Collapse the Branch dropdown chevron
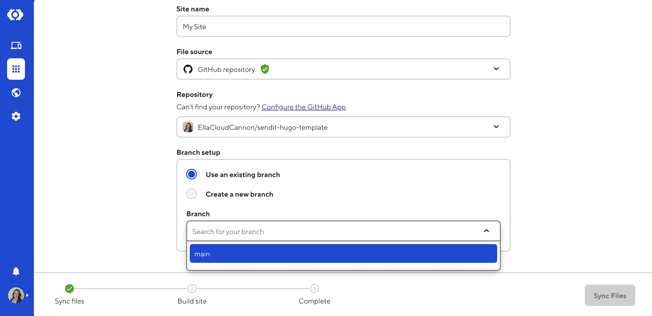Viewport: 652px width, 316px height. (x=486, y=231)
